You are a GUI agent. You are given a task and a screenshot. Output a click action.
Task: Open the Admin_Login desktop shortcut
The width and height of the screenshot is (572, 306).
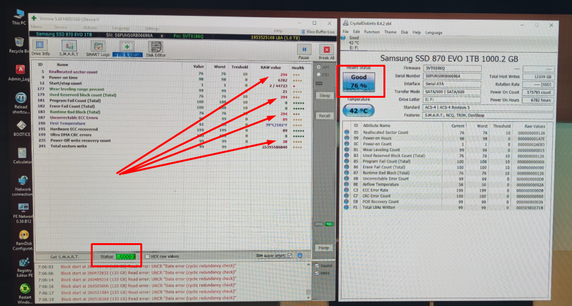[20, 73]
